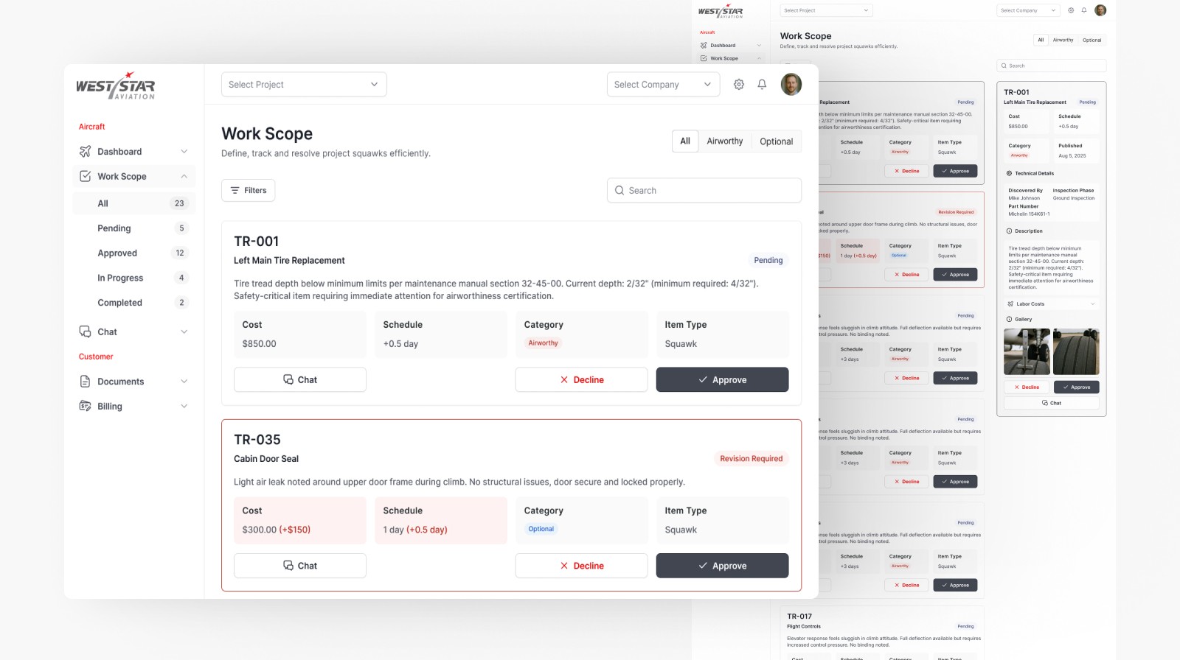Screen dimensions: 1180x660
Task: Click the red X icon on TR-001 Decline
Action: click(x=564, y=380)
